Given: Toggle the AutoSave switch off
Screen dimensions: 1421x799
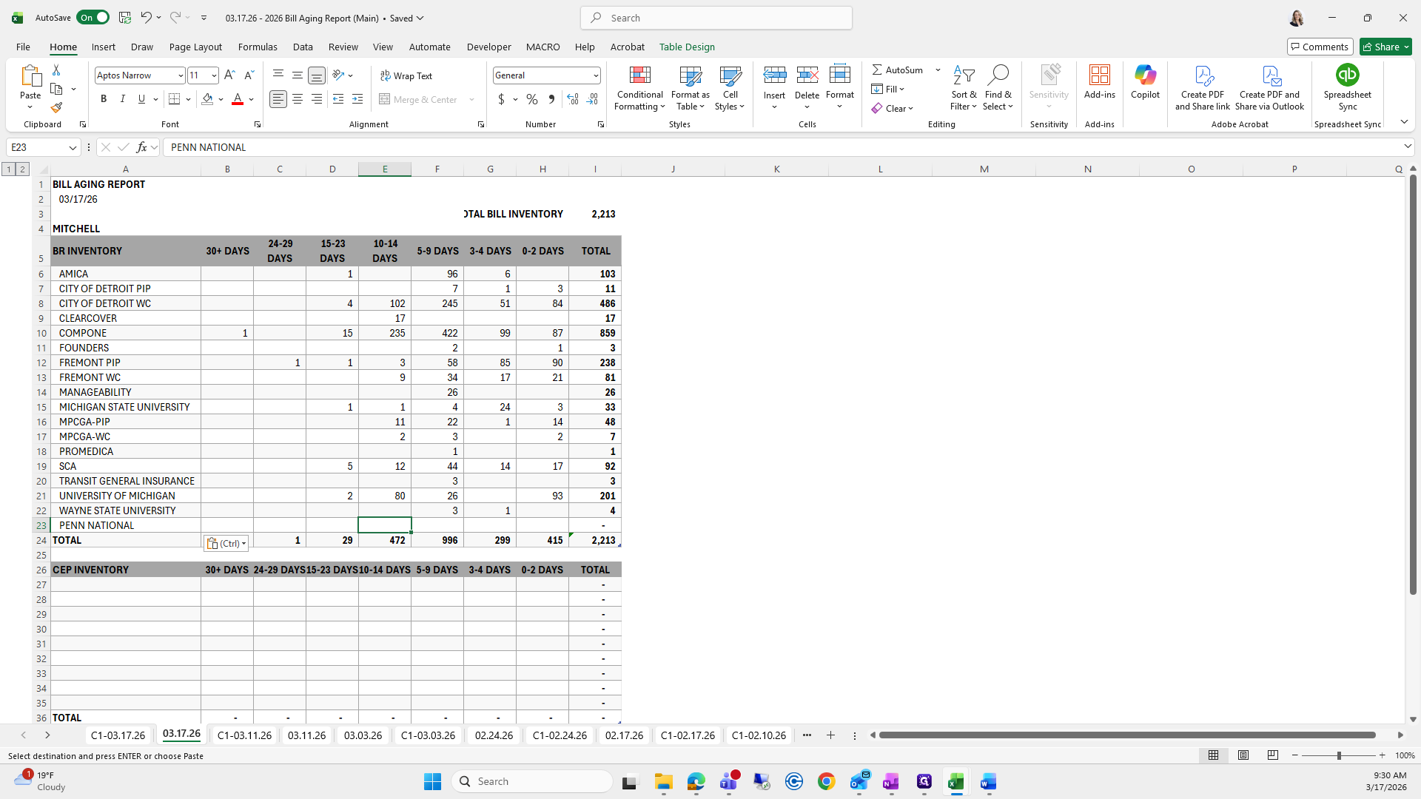Looking at the screenshot, I should click(93, 18).
